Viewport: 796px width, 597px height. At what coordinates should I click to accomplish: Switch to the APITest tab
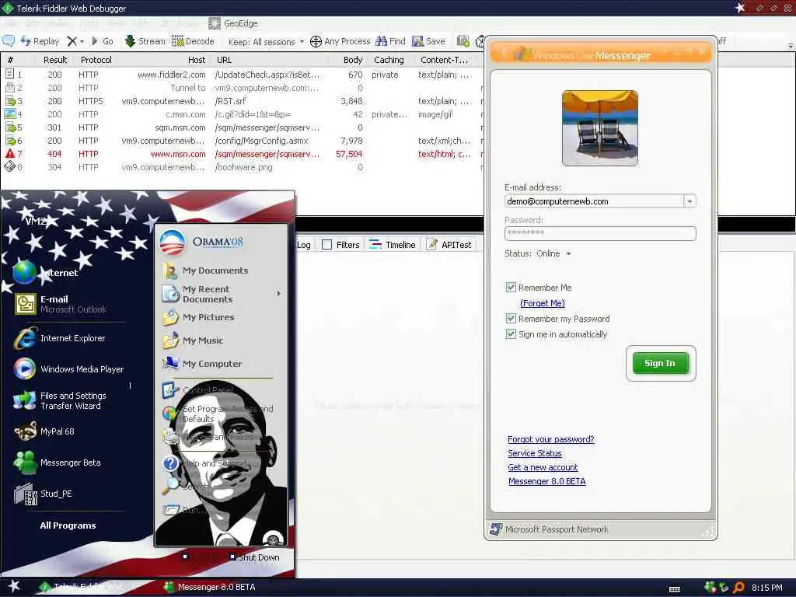[x=449, y=245]
